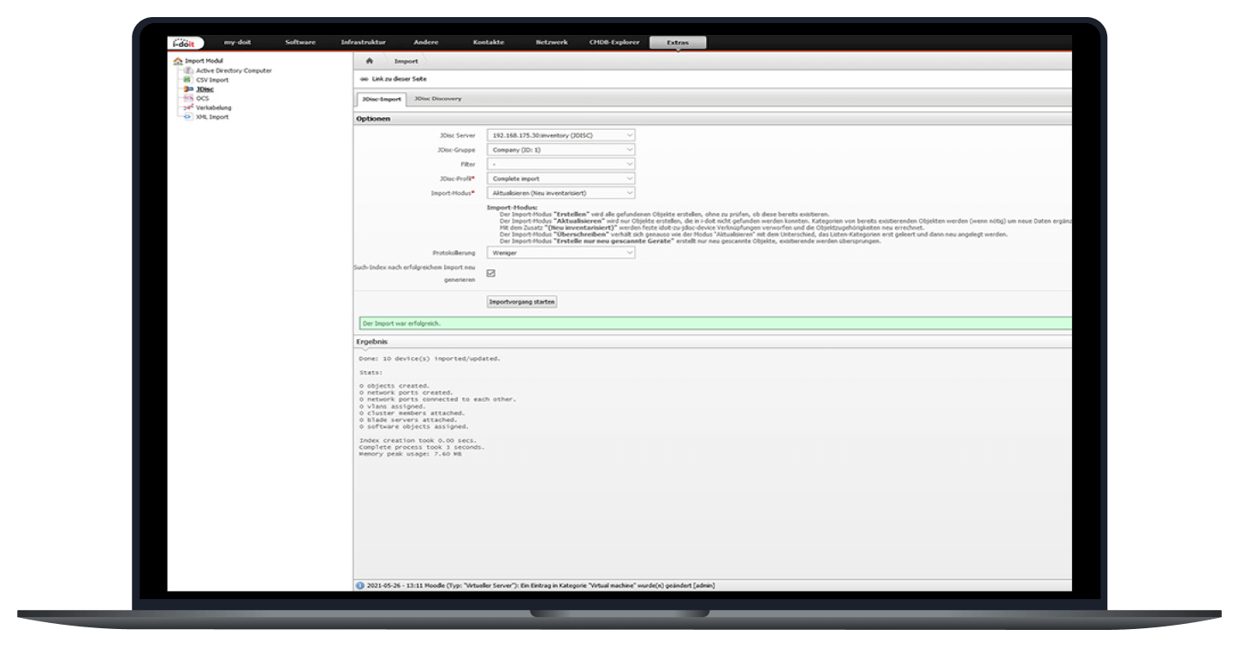Screen dimensions: 1239x647
Task: Click the 'Der Import war erfolgreich.' message
Action: point(714,324)
